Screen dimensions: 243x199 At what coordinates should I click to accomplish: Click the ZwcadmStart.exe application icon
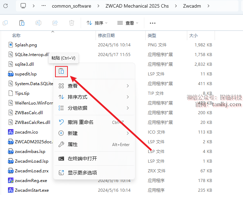click(11, 190)
